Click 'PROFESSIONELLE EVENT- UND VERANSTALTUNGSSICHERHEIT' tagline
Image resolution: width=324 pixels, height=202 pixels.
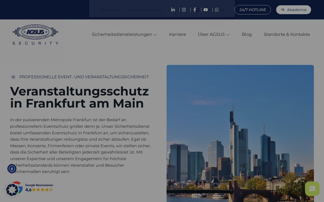click(84, 77)
